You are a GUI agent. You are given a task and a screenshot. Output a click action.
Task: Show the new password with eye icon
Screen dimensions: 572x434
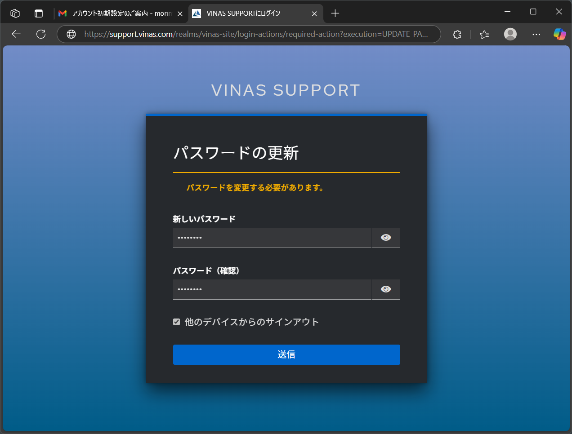[x=386, y=238]
